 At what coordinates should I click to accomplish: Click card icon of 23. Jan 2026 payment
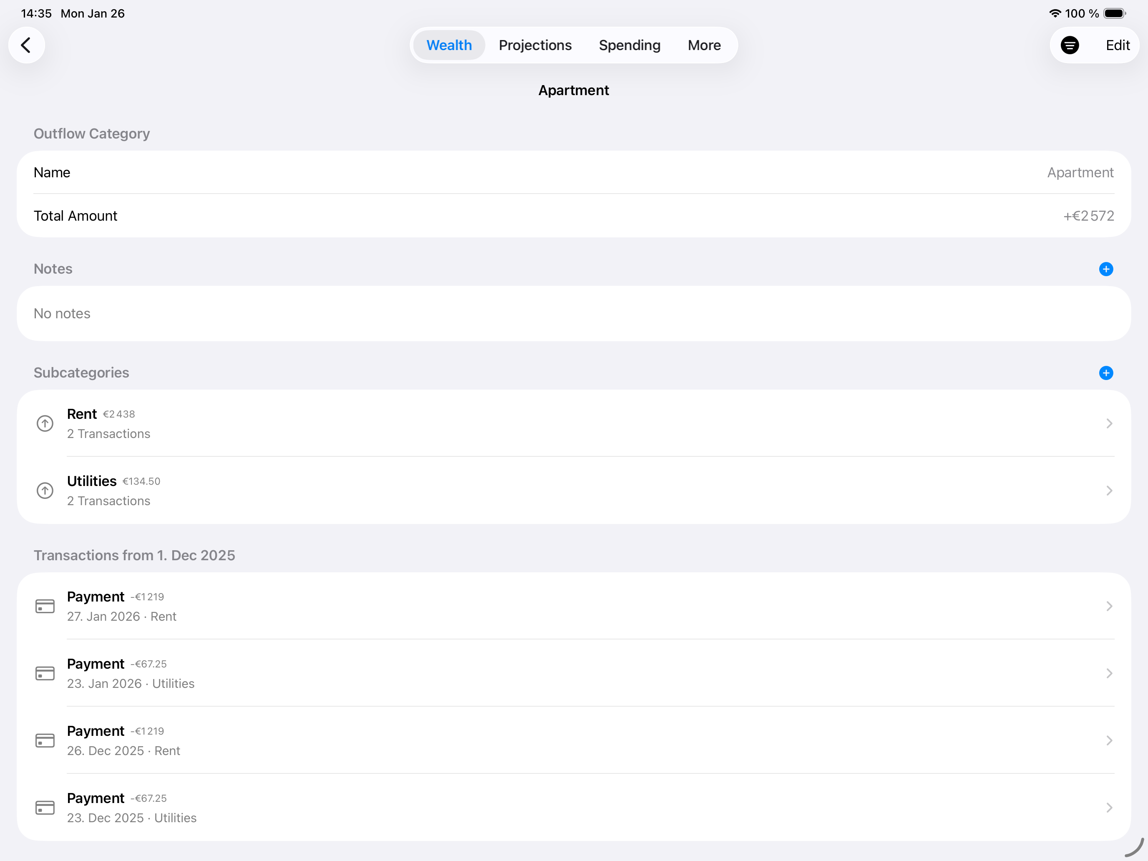pos(45,673)
